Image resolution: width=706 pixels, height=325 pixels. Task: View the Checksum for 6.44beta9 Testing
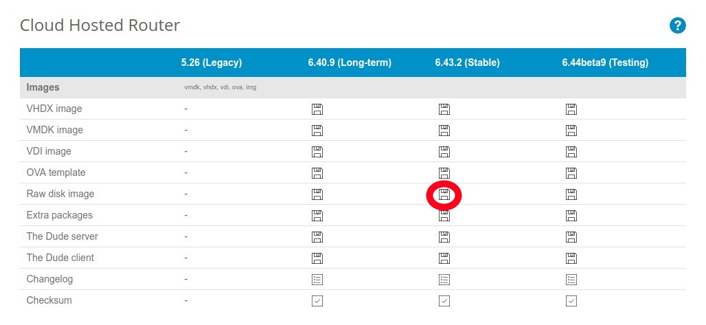pyautogui.click(x=571, y=301)
